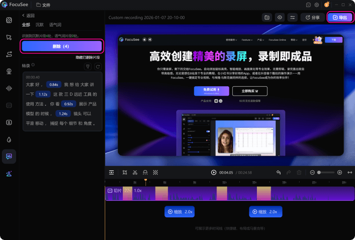This screenshot has width=355, height=240.
Task: Click the filter icon beside 转录
Action: pyautogui.click(x=88, y=66)
